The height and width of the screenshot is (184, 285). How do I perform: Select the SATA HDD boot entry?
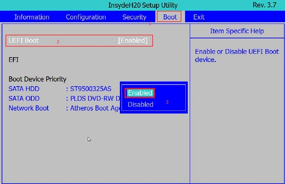(24, 89)
